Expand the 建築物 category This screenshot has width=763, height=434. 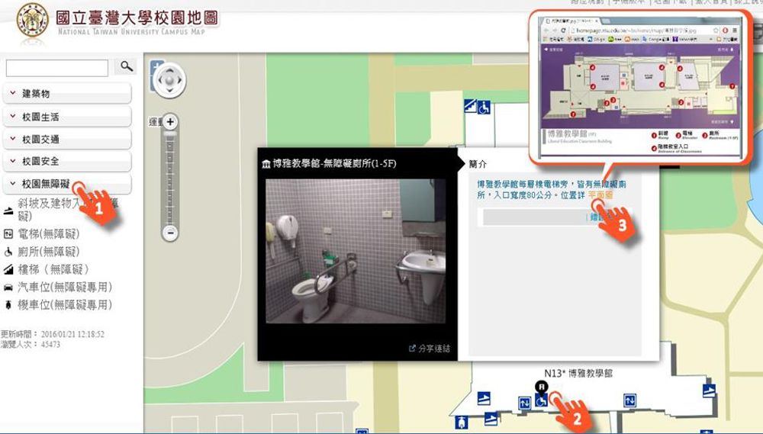tap(67, 94)
